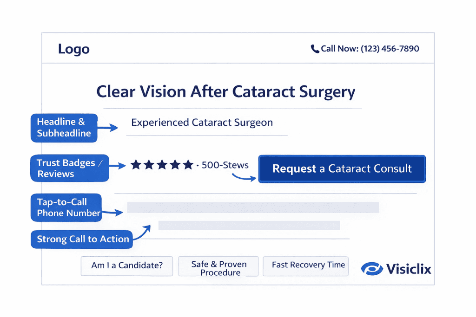
Task: Click Experienced Cataract Surgeon subheadline text
Action: pyautogui.click(x=202, y=123)
